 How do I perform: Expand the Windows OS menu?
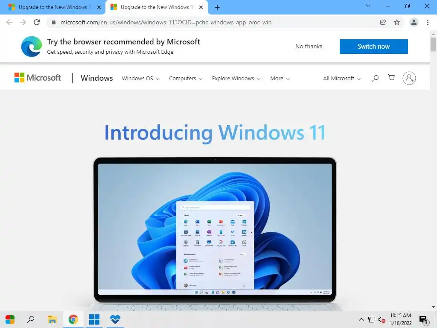coord(140,79)
